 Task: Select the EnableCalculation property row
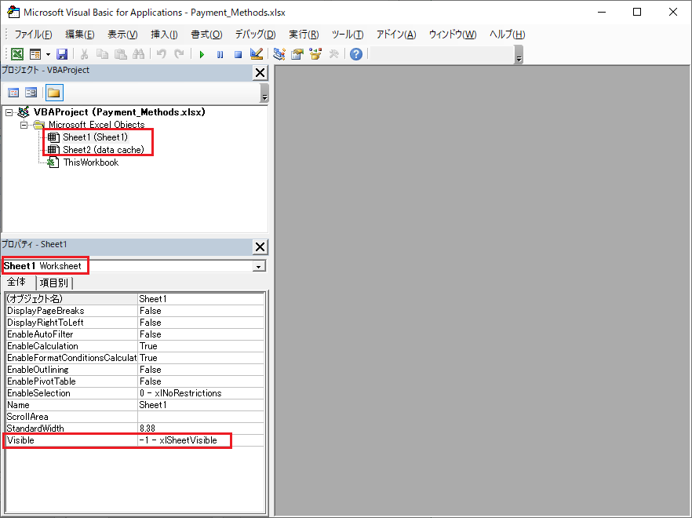coord(135,346)
